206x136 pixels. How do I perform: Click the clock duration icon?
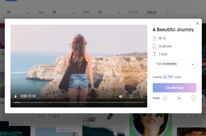point(155,38)
